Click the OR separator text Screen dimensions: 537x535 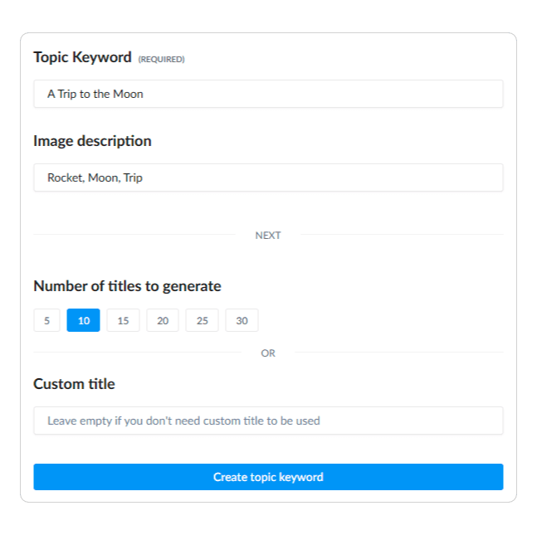268,353
